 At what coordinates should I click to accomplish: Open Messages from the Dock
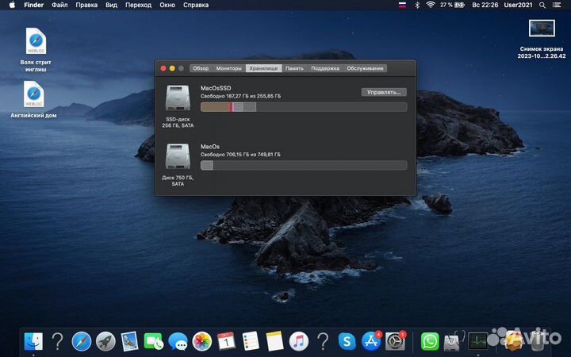(178, 341)
